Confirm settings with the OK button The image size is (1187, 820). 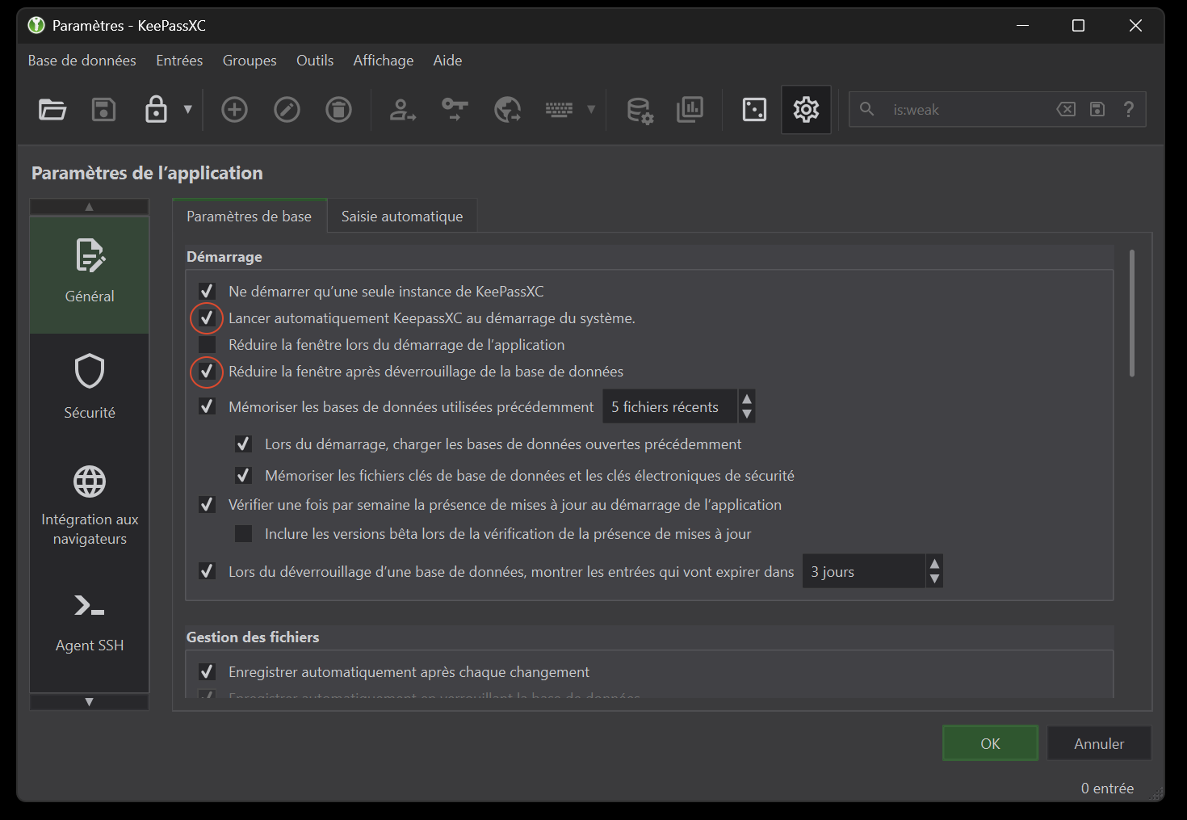[x=990, y=743]
